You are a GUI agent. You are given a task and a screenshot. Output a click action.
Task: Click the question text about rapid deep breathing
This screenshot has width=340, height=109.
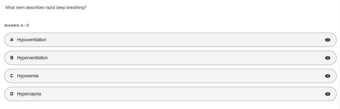tap(46, 8)
